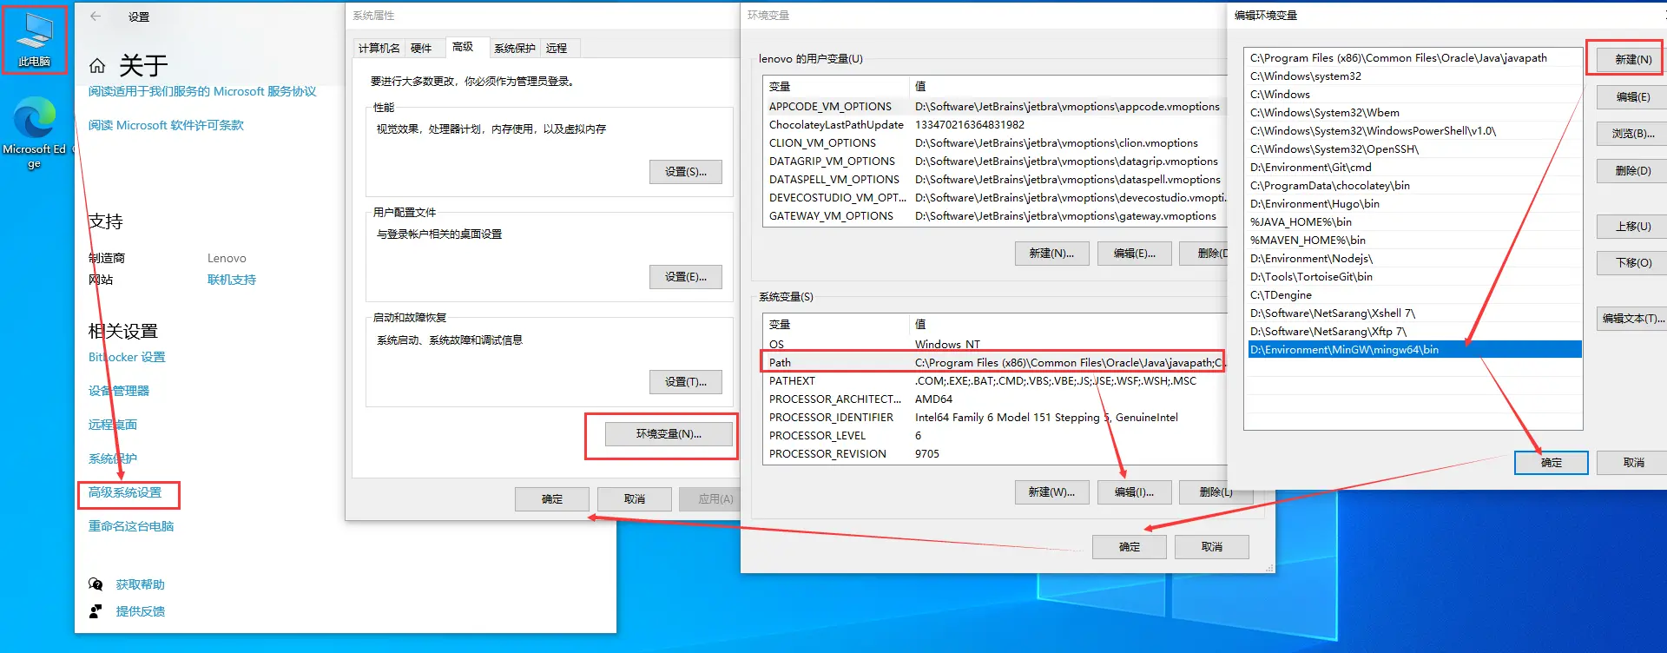Open 阅读 Microsoft 软件许可条款 link
Viewport: 1667px width, 653px height.
166,125
